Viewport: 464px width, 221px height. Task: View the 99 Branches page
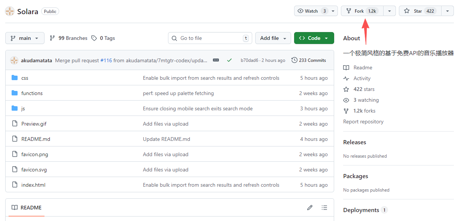coord(68,38)
